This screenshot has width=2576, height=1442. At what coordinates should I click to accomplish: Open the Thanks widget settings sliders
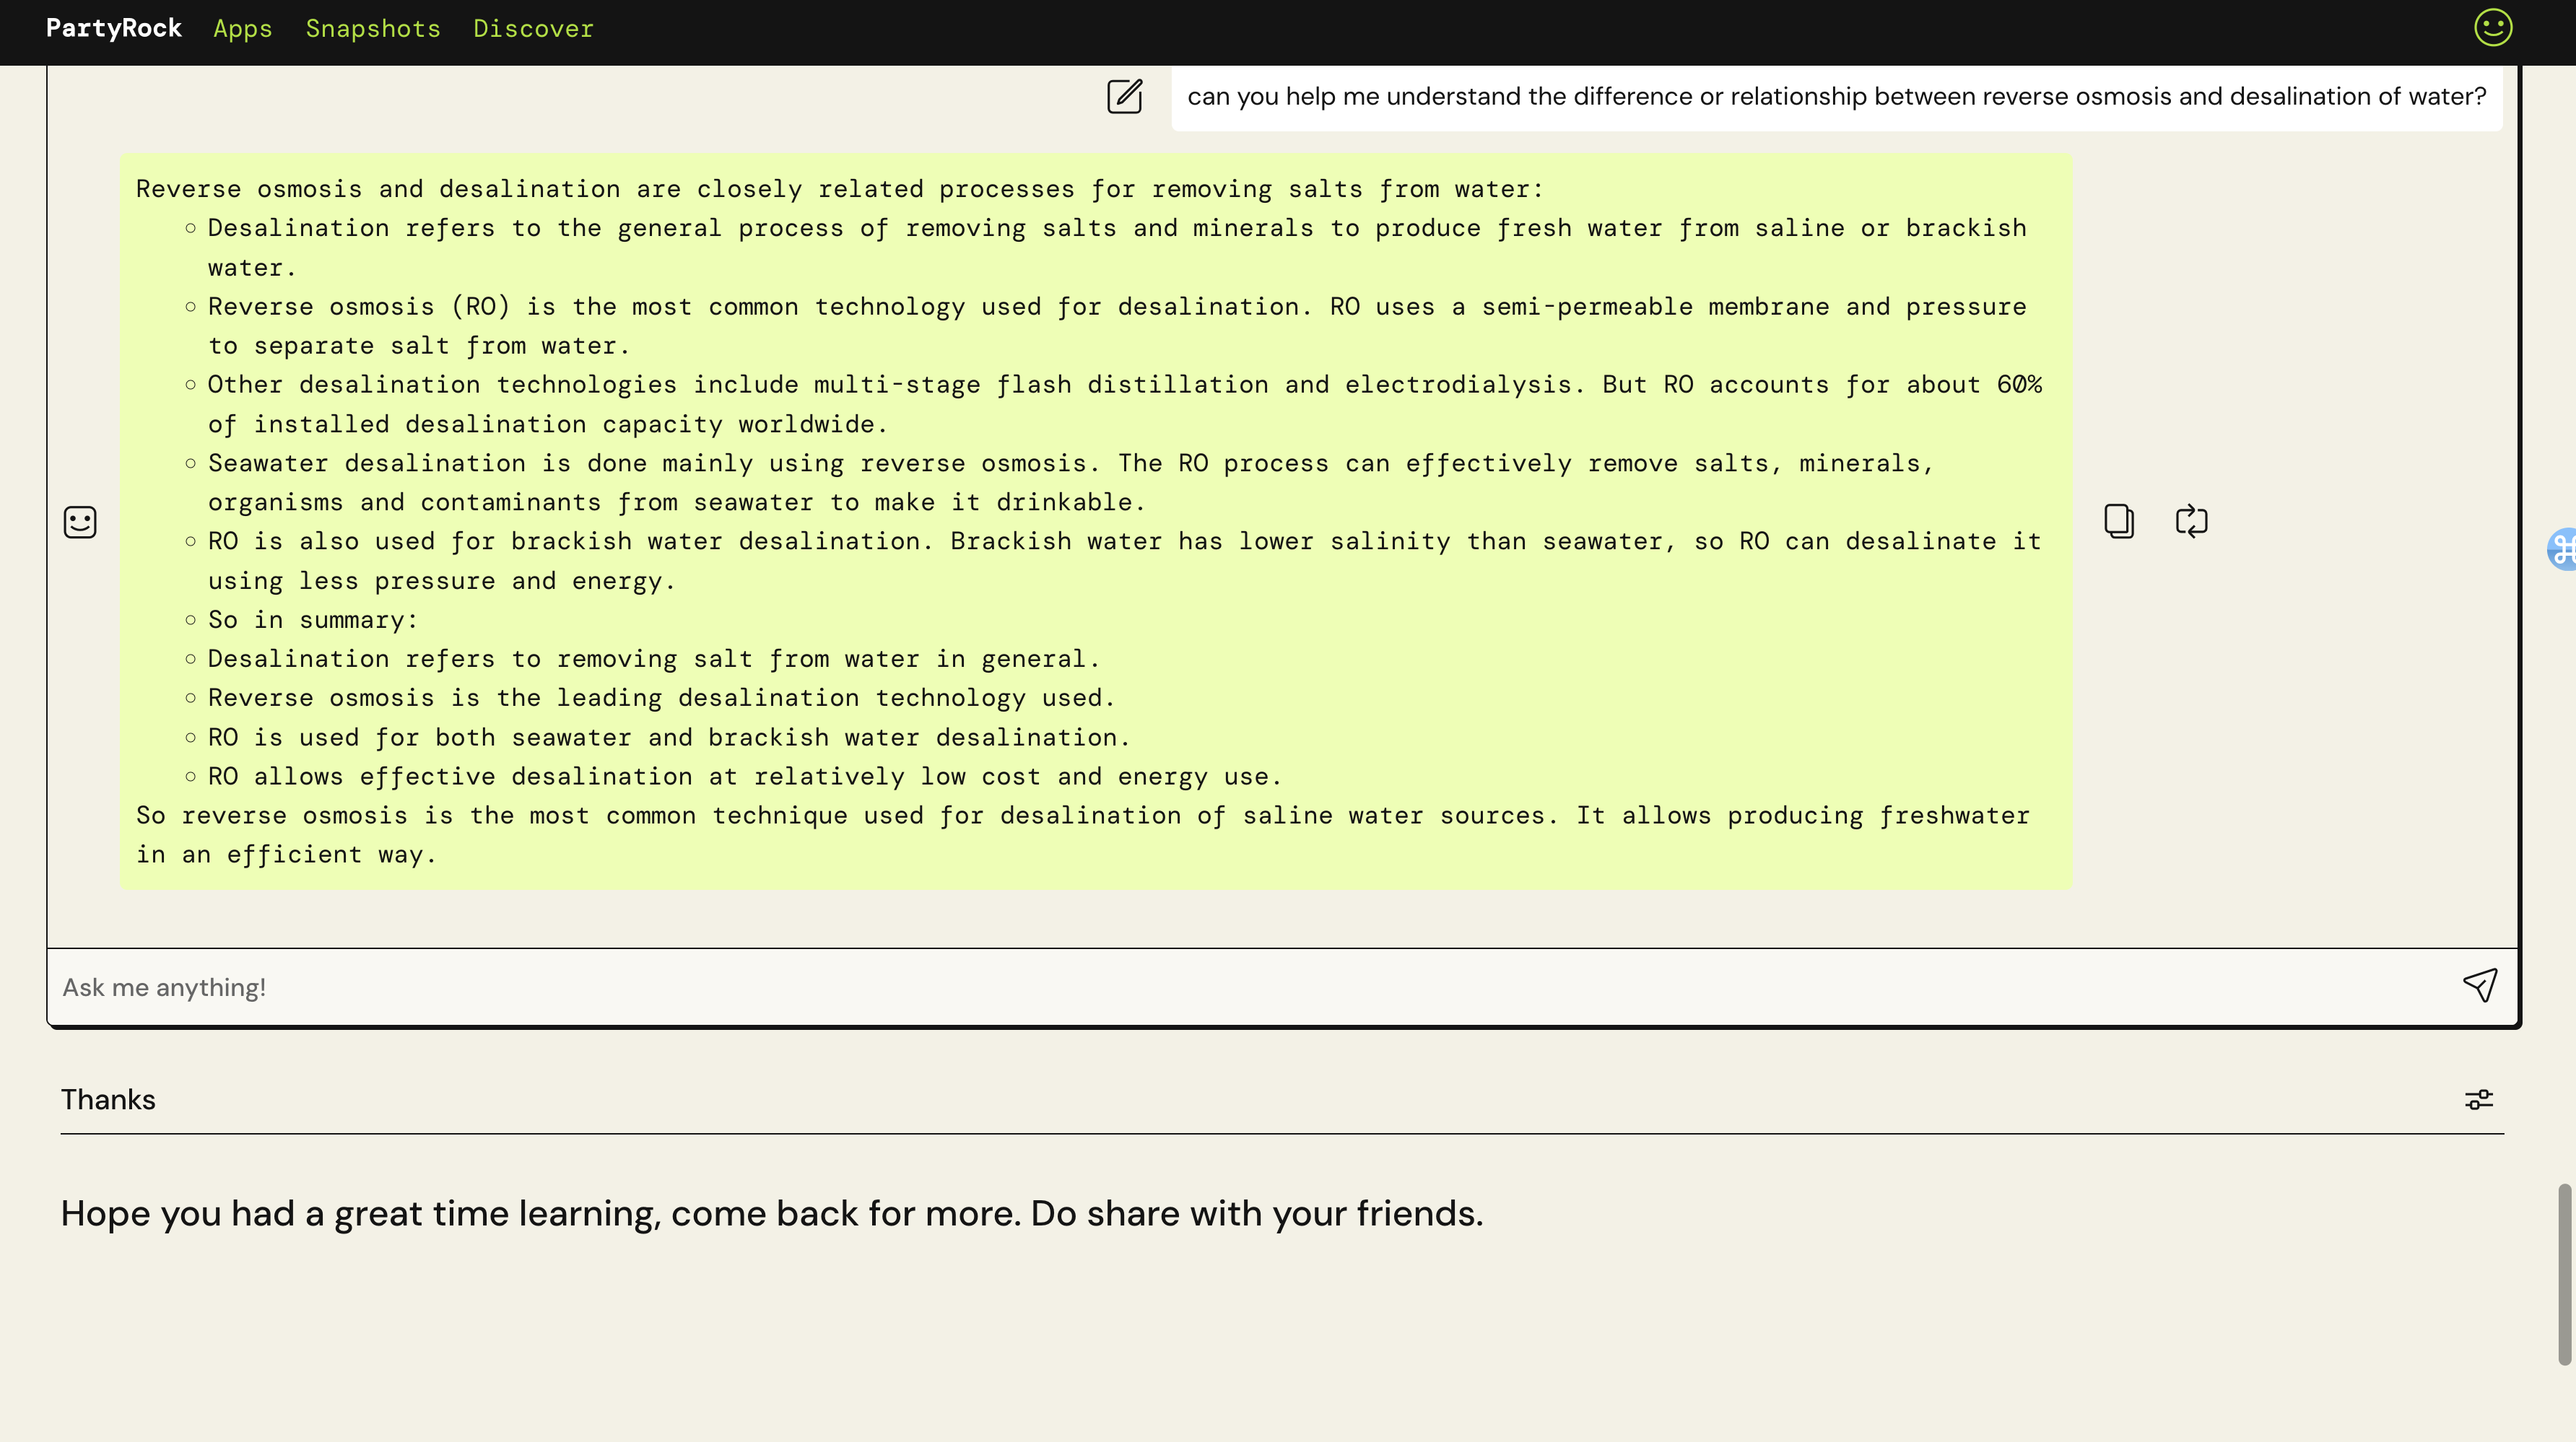point(2478,1099)
